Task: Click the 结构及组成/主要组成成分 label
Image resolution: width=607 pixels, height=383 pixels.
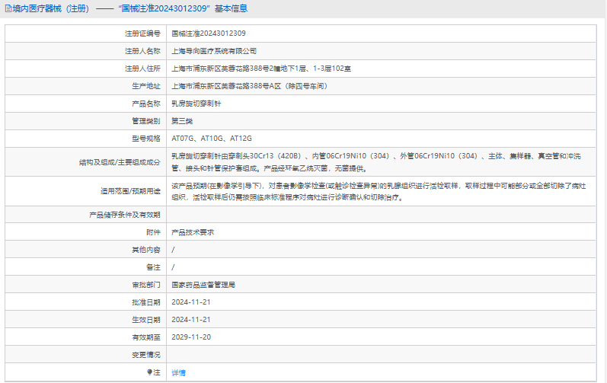Action: [120, 162]
